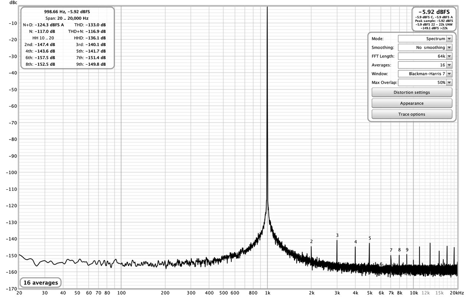This screenshot has height=297, width=467.
Task: Click the 1k fundamental peak on spectrum
Action: [x=267, y=111]
